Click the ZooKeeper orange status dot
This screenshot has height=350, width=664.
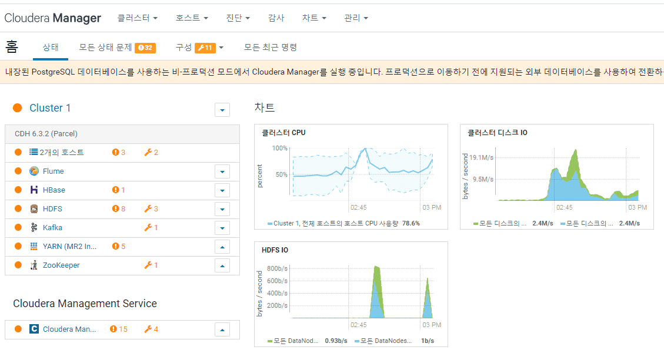tap(18, 265)
